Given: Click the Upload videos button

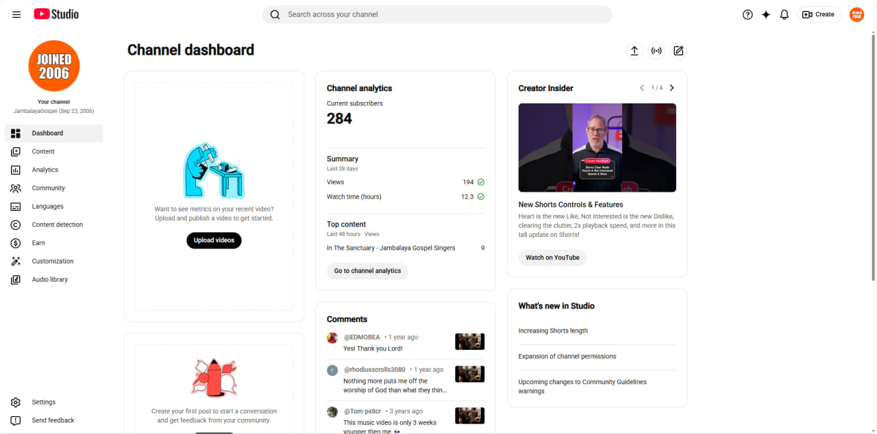Looking at the screenshot, I should pos(214,240).
